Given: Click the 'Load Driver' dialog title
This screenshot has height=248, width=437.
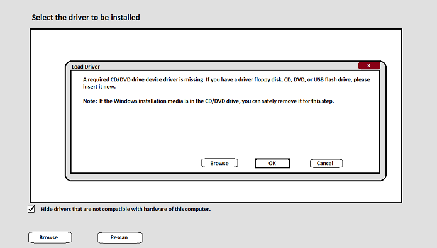Looking at the screenshot, I should pos(86,67).
